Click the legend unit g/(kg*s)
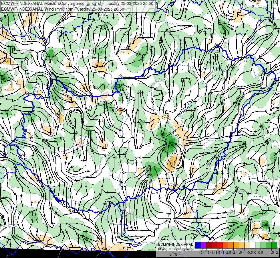This screenshot has height=258, width=280. [x=175, y=254]
